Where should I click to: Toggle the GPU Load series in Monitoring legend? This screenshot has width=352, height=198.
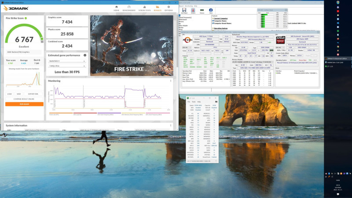tap(85, 114)
